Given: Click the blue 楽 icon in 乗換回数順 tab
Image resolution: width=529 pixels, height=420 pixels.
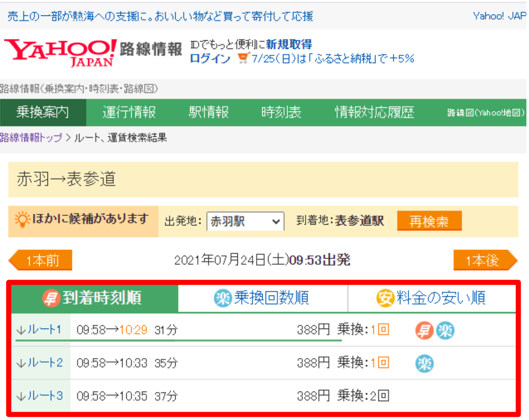Looking at the screenshot, I should pos(223,298).
